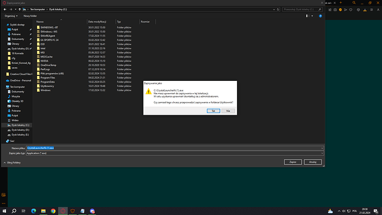This screenshot has height=215, width=382.
Task: Go back with the back arrow
Action: click(5, 9)
